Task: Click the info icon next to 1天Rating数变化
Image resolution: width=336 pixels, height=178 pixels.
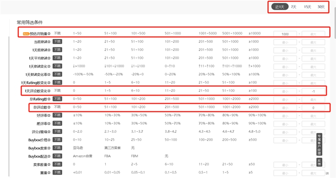Action: tap(49, 83)
